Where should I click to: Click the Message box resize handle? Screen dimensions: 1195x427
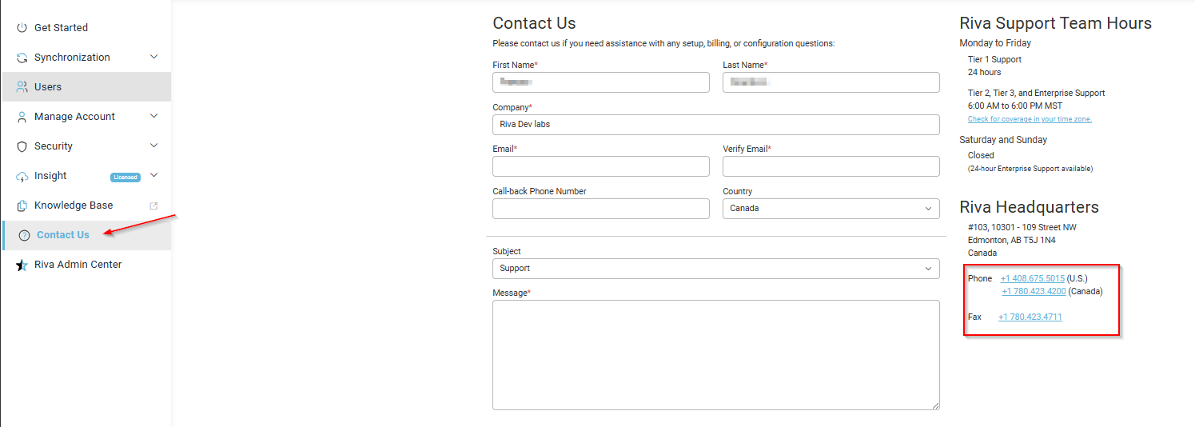coord(934,405)
